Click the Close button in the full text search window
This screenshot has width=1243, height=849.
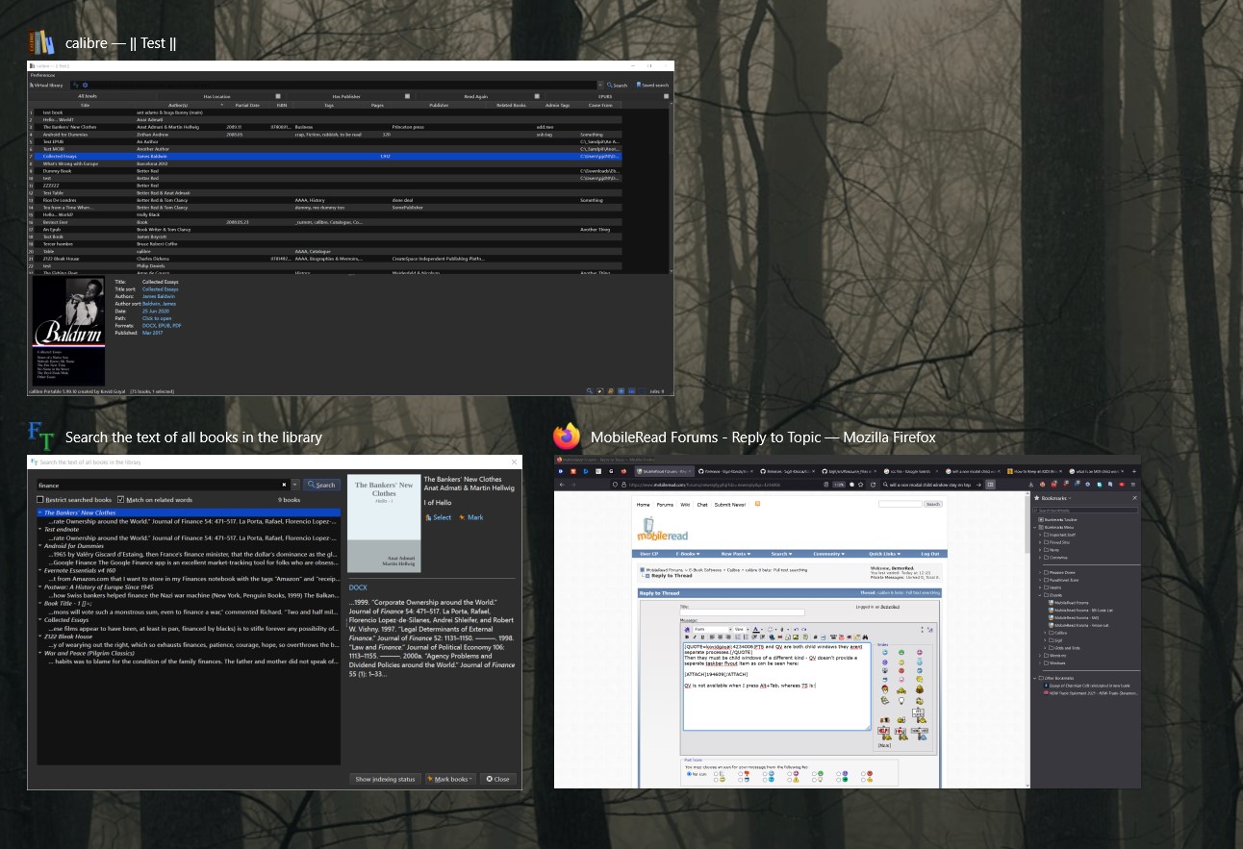coord(498,779)
